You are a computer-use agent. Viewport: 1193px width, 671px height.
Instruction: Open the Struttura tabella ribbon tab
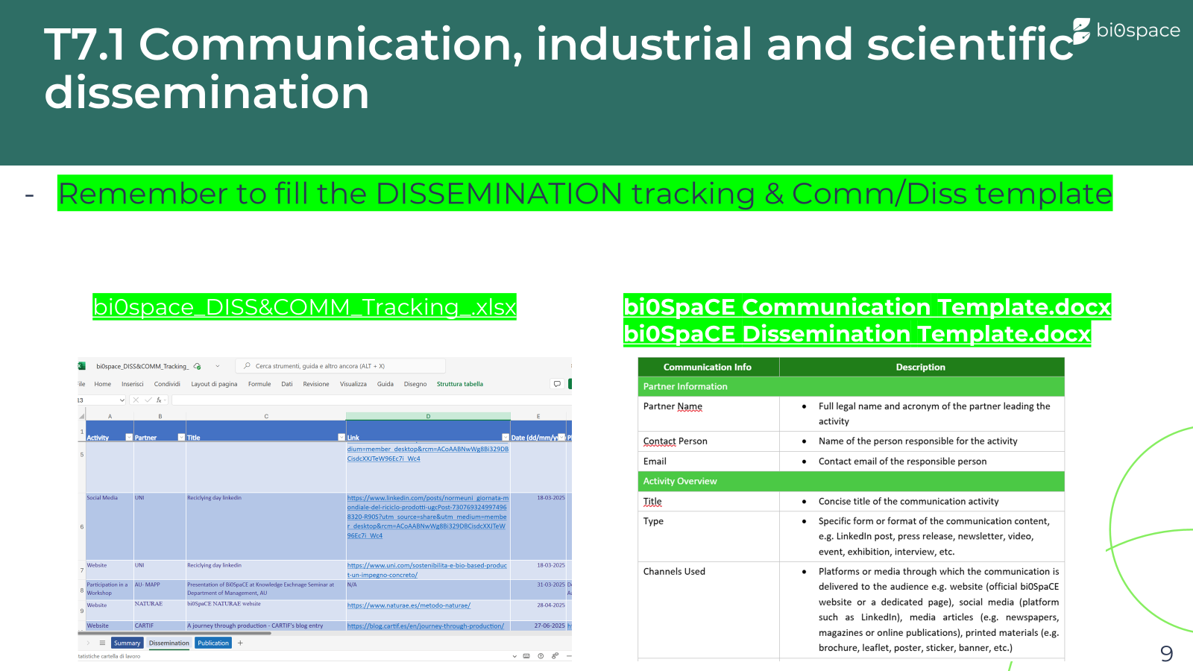click(459, 384)
